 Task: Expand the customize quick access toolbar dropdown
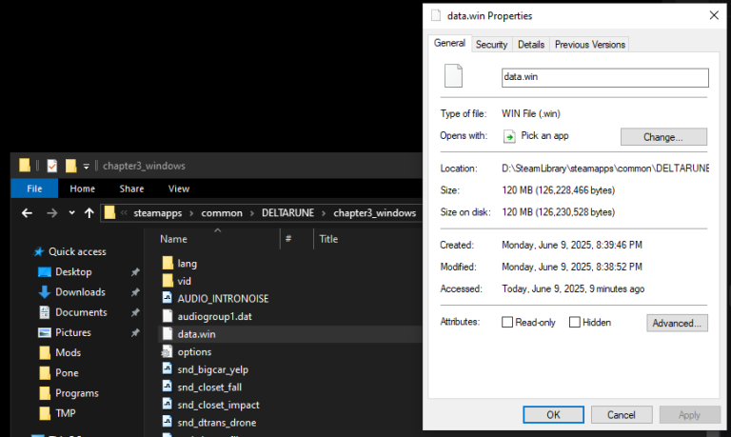coord(86,166)
